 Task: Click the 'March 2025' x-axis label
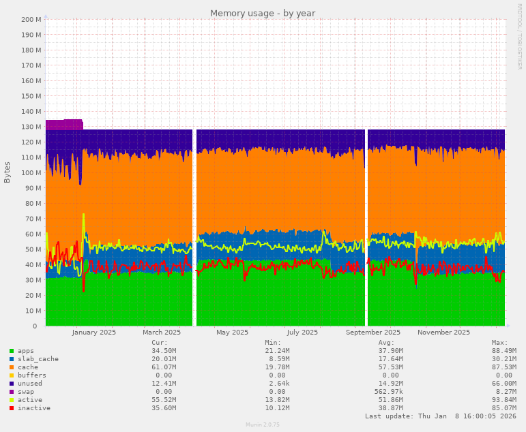tap(162, 332)
